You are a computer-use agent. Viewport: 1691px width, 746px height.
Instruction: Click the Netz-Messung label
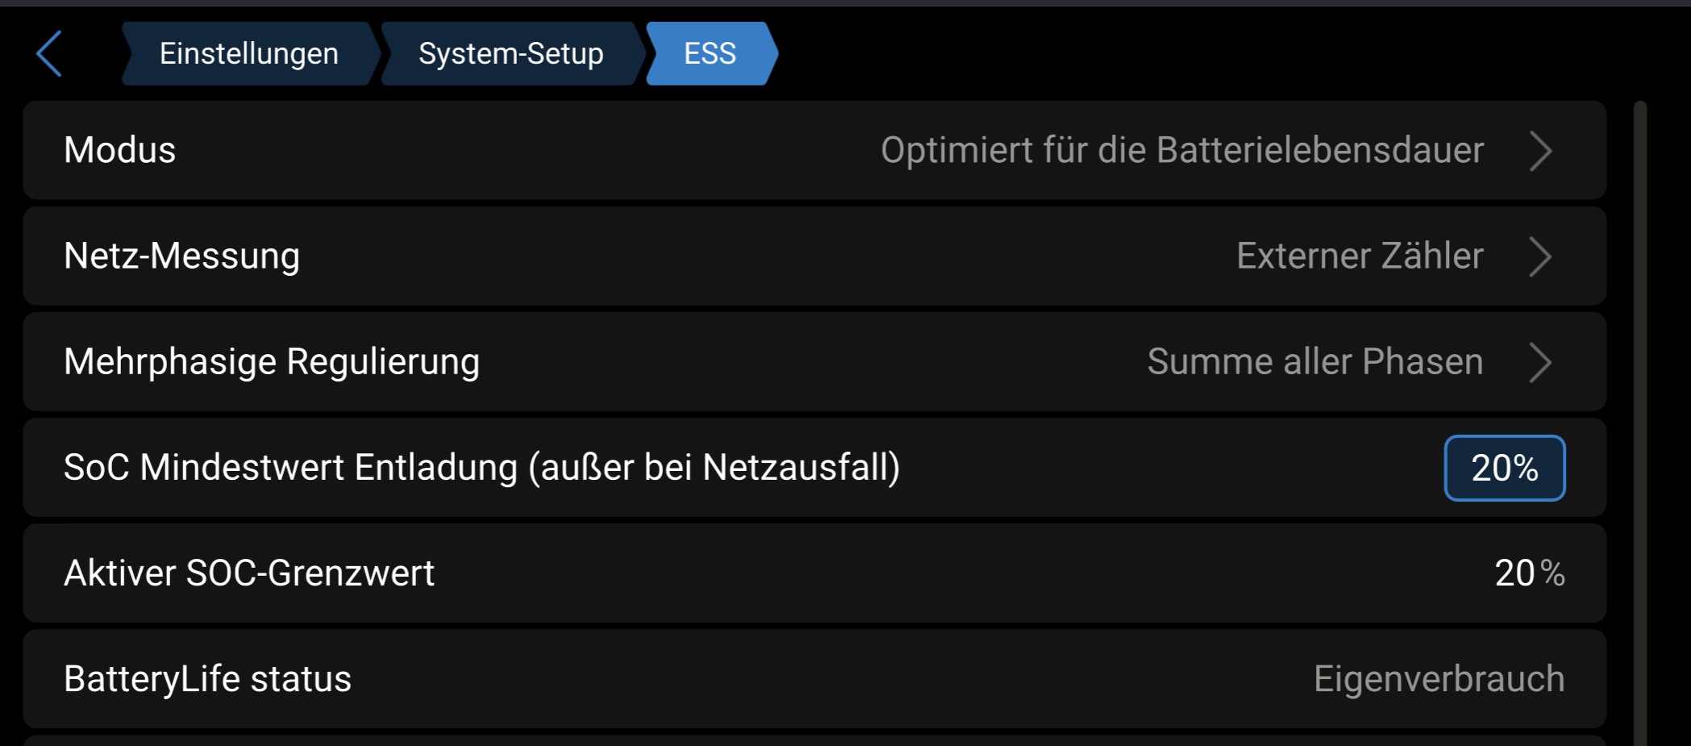181,256
